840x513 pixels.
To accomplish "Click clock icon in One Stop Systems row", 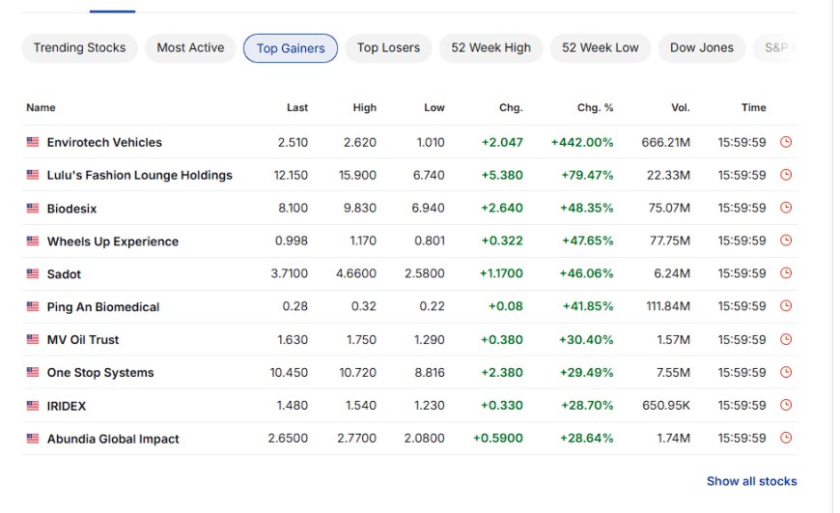I will [x=786, y=372].
